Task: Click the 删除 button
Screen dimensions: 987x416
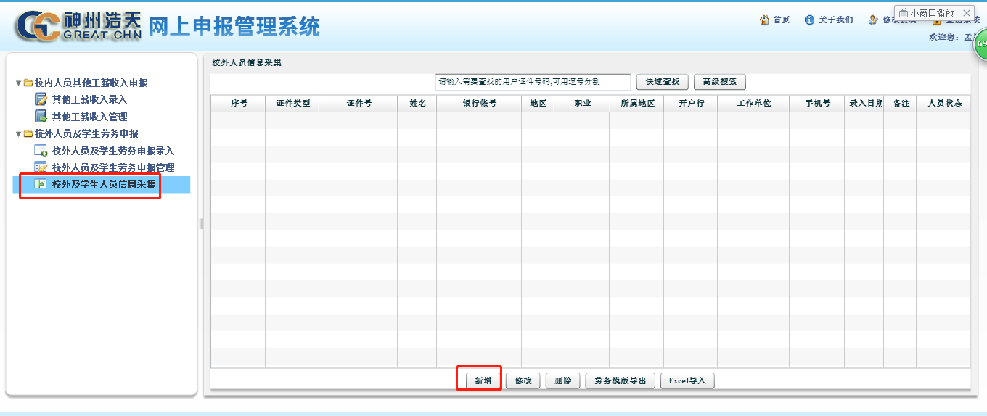Action: [x=563, y=380]
